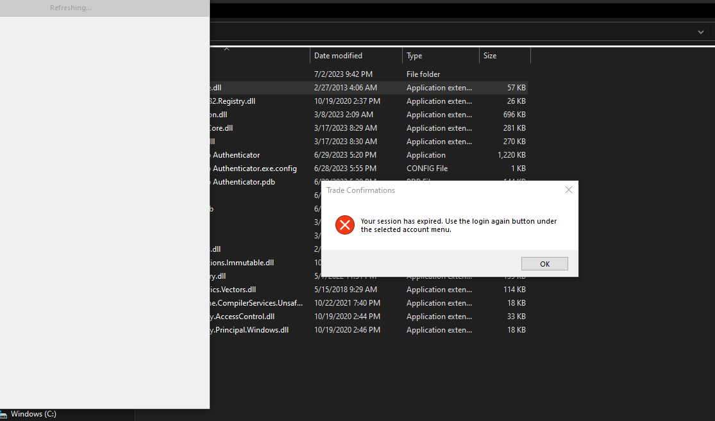Expand the address bar dropdown chevron
The image size is (715, 421).
click(x=702, y=31)
